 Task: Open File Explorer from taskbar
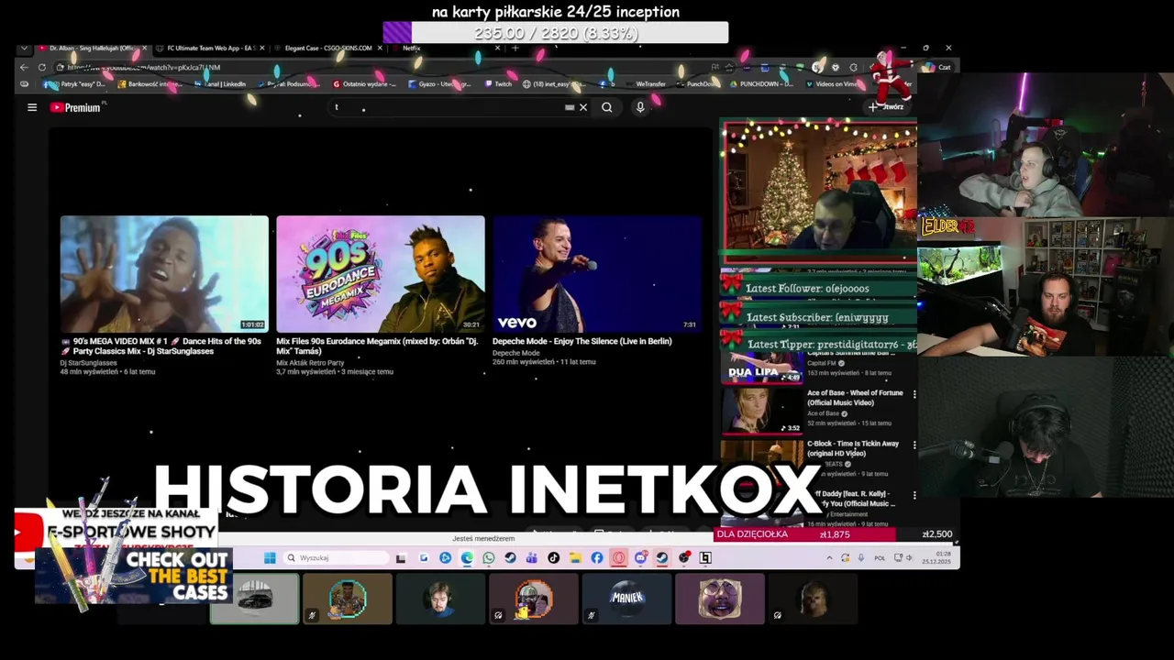[575, 557]
